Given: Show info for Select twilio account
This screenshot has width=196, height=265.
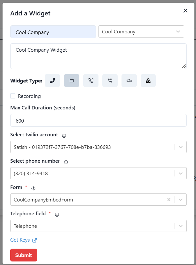Looking at the screenshot, I should point(64,135).
